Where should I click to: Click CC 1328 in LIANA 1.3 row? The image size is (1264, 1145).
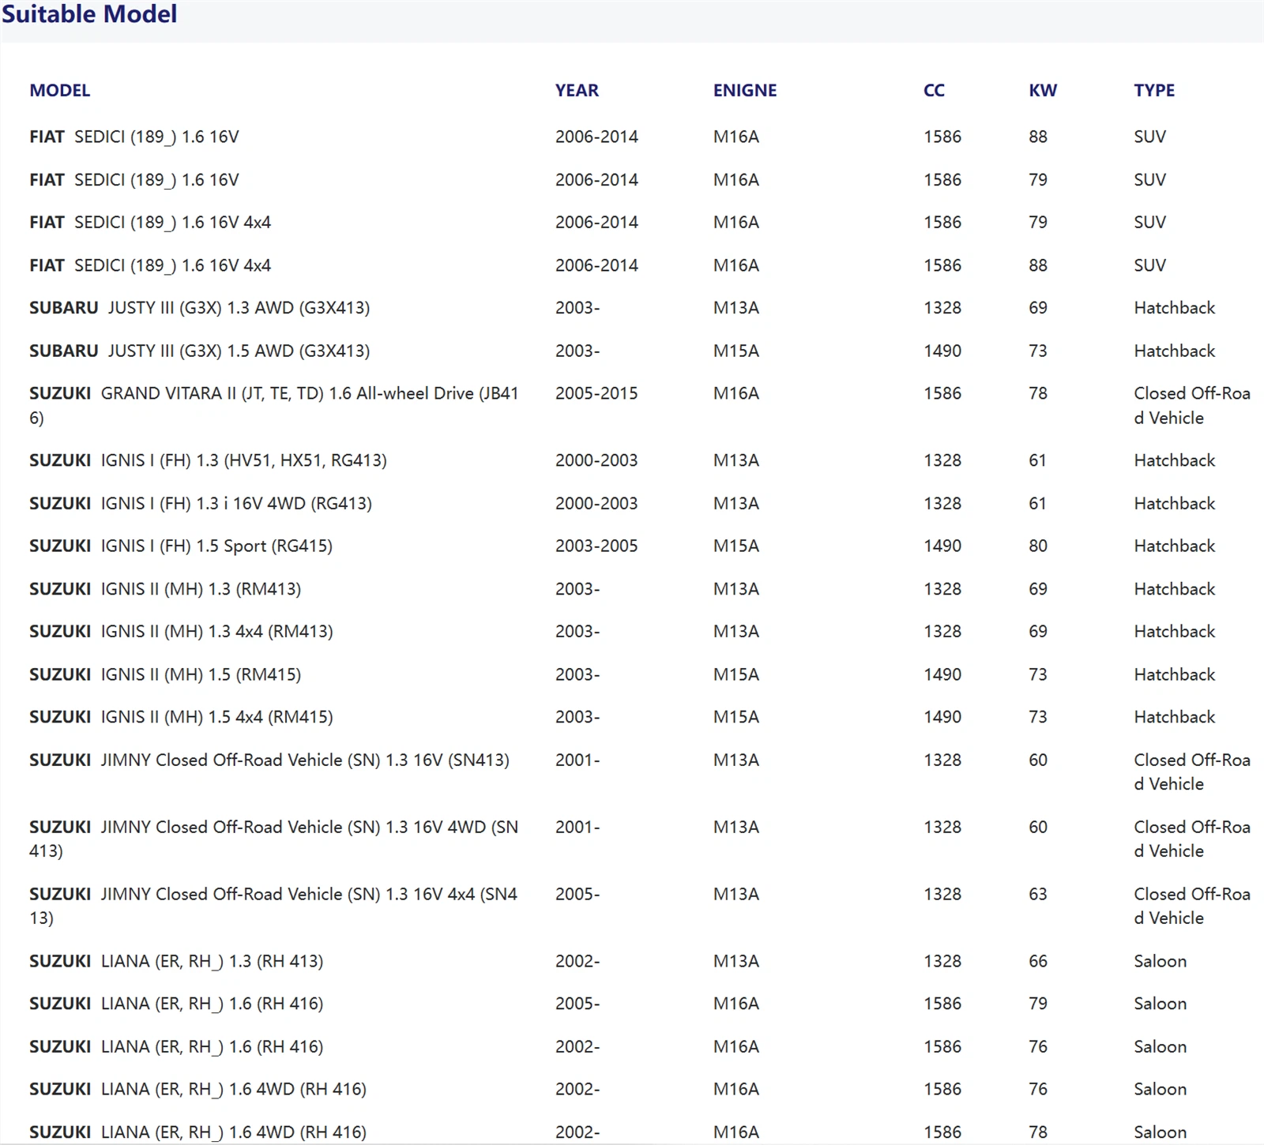pyautogui.click(x=942, y=961)
